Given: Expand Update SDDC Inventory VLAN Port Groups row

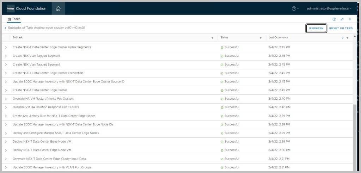Looking at the screenshot, I should click(x=6, y=167).
